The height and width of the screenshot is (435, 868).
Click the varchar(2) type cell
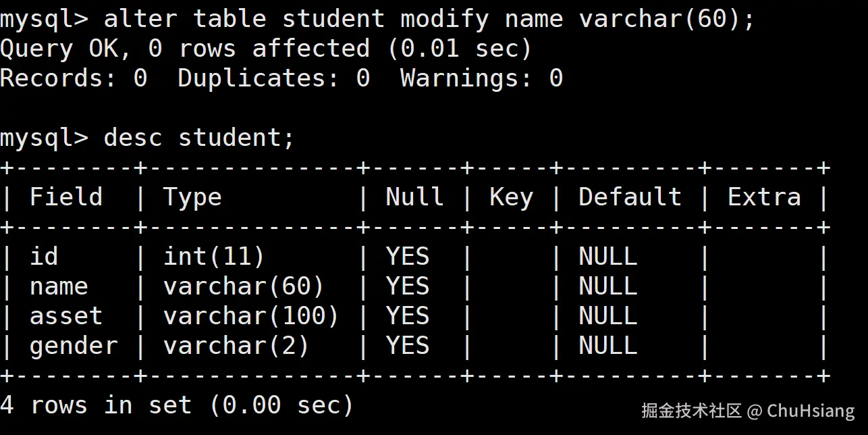[236, 346]
